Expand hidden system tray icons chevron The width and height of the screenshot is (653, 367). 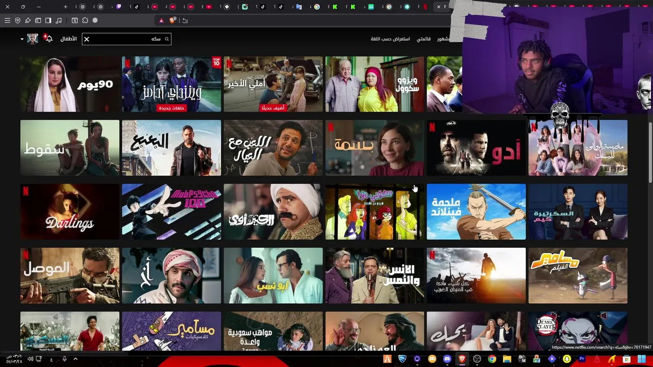pyautogui.click(x=75, y=359)
